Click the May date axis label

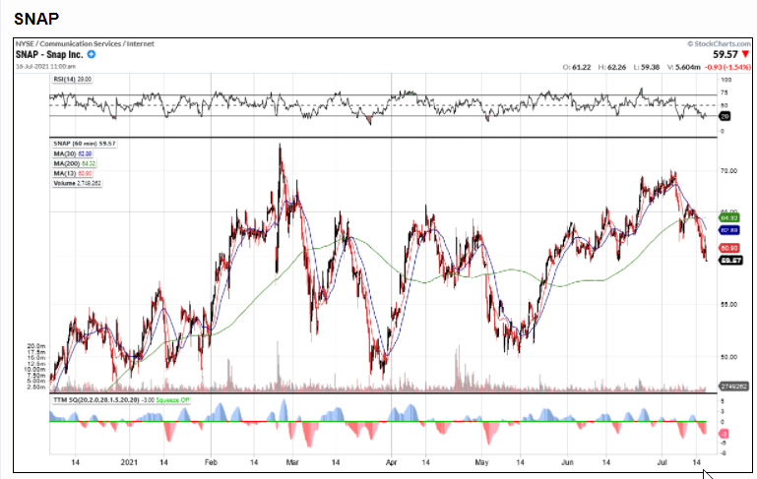coord(481,462)
